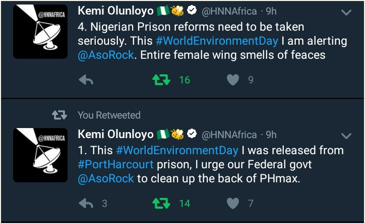Click the @HNNAfrica handle on the top tweet
Image resolution: width=365 pixels, height=223 pixels.
[229, 11]
